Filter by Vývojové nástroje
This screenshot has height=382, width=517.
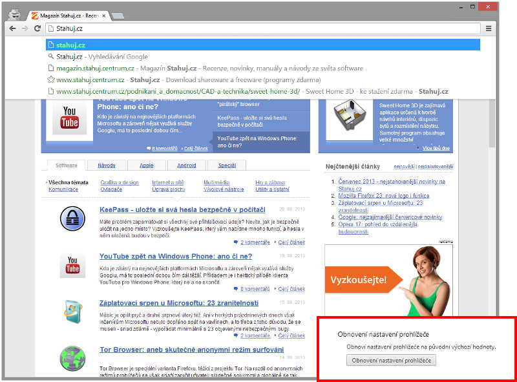coord(224,189)
